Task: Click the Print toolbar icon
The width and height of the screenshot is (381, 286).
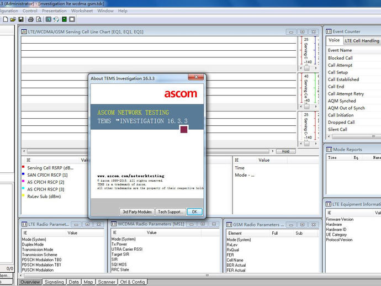Action: pyautogui.click(x=30, y=19)
